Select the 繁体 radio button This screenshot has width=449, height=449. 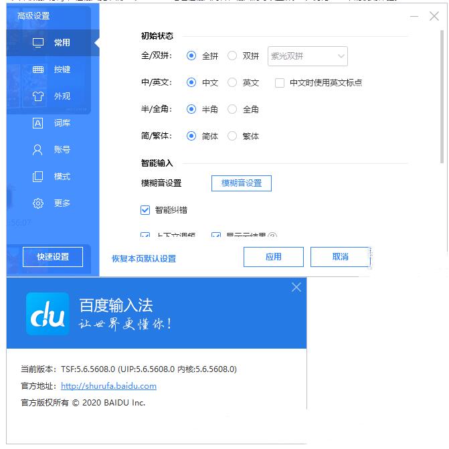(x=232, y=136)
